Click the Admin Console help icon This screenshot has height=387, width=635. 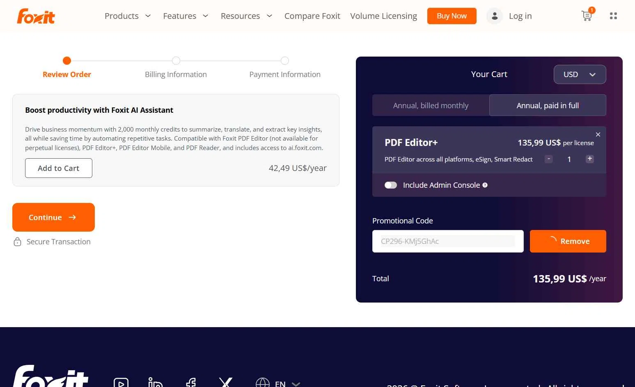pyautogui.click(x=485, y=185)
